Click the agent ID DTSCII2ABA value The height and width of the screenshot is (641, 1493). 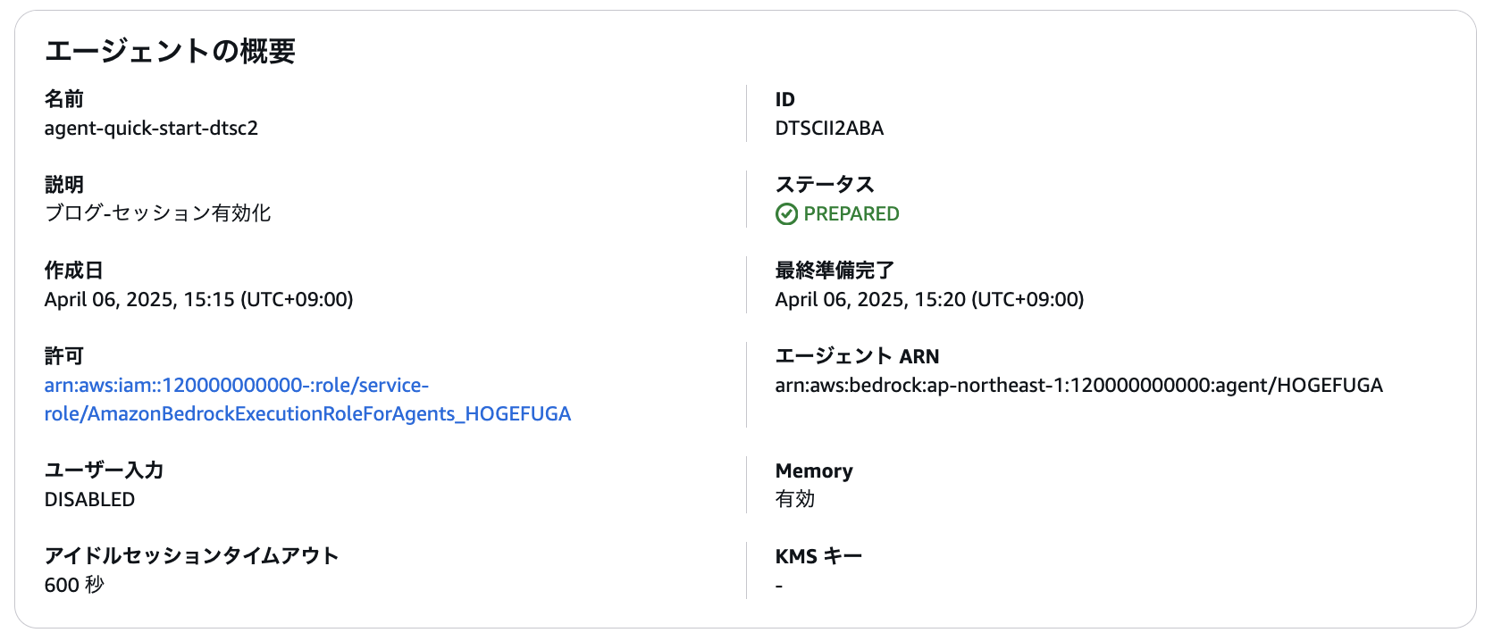[x=829, y=128]
